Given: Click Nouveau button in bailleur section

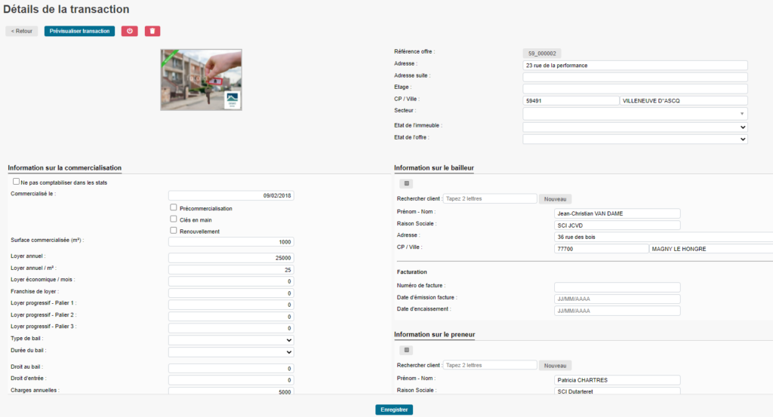Looking at the screenshot, I should click(555, 199).
